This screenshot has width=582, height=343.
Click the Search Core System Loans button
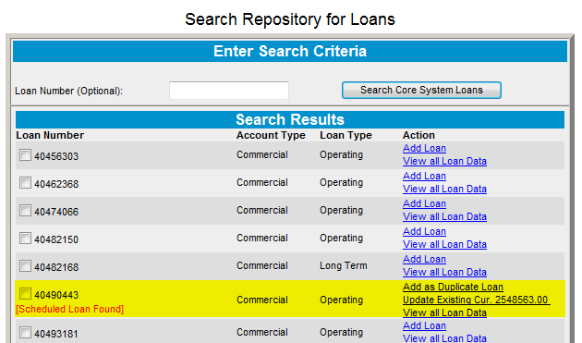[x=421, y=91]
